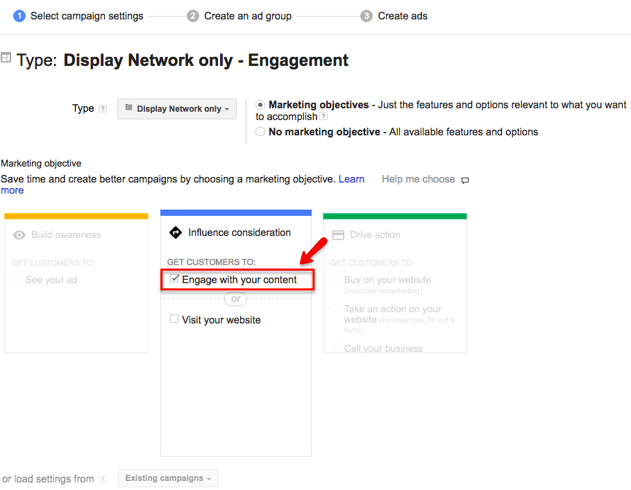
Task: Check the See your ad checkbox
Action: coord(18,279)
